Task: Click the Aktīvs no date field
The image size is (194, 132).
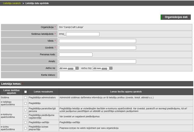Action: 67,68
